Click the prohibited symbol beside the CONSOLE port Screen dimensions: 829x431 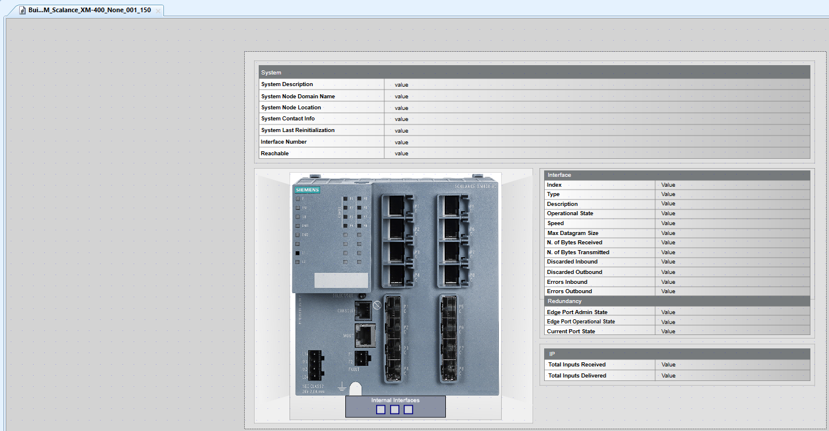[377, 304]
